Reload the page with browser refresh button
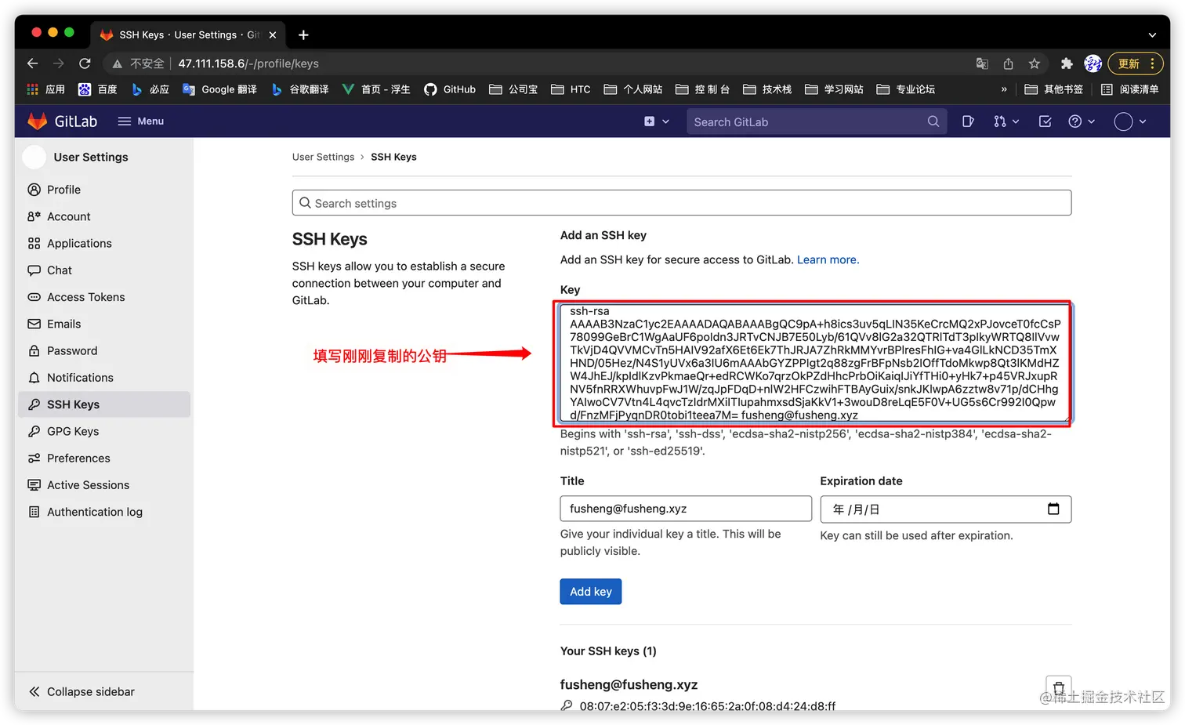Image resolution: width=1185 pixels, height=725 pixels. [x=85, y=63]
